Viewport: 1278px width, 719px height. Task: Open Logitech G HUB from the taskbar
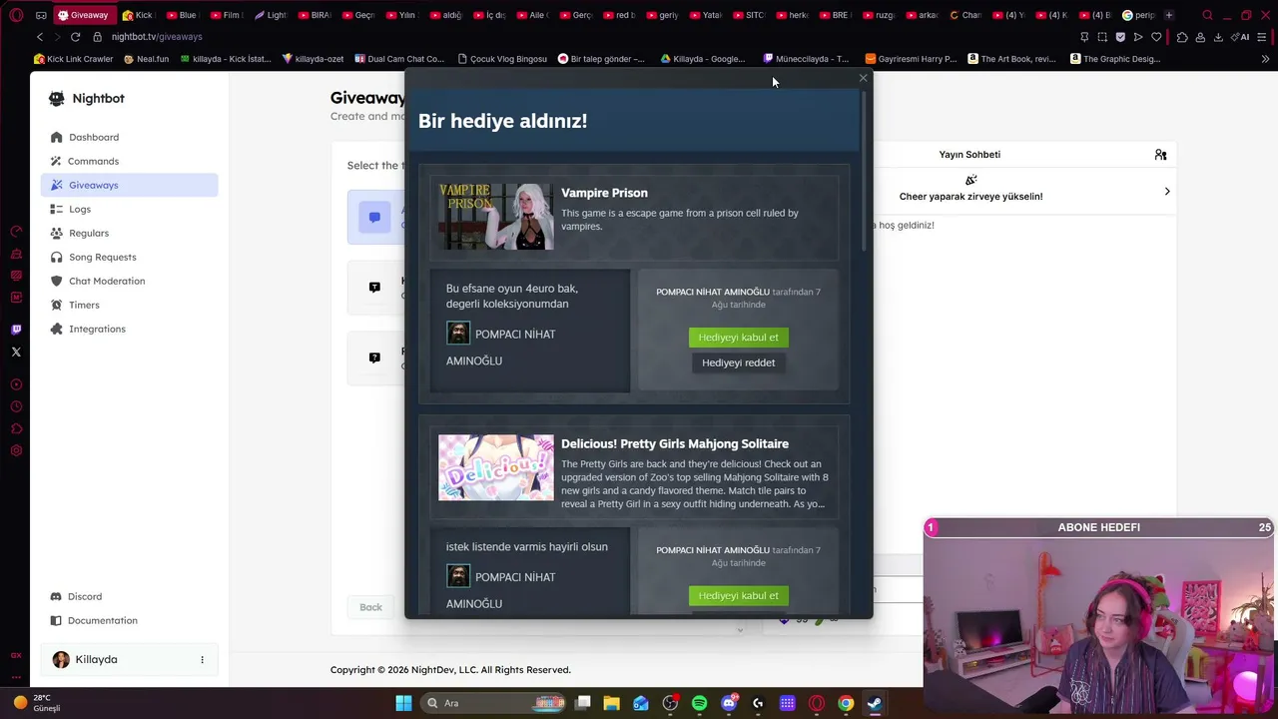pyautogui.click(x=758, y=703)
